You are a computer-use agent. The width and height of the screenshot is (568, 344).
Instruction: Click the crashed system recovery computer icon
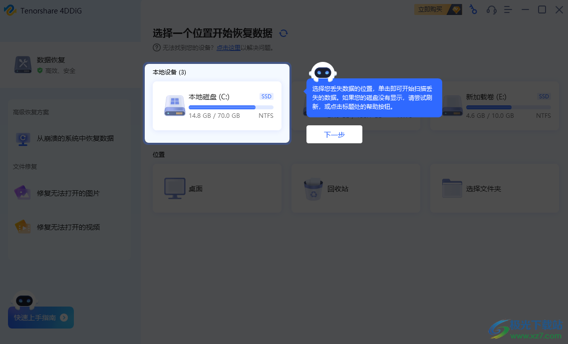pyautogui.click(x=23, y=139)
